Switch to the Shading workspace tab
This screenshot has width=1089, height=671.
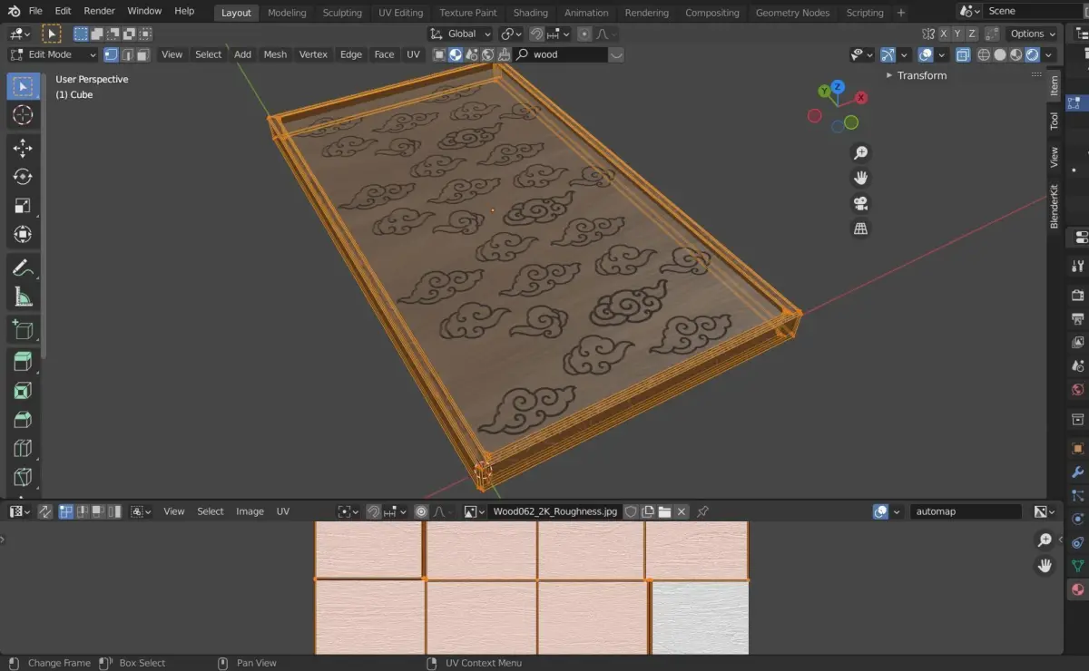[x=530, y=13]
